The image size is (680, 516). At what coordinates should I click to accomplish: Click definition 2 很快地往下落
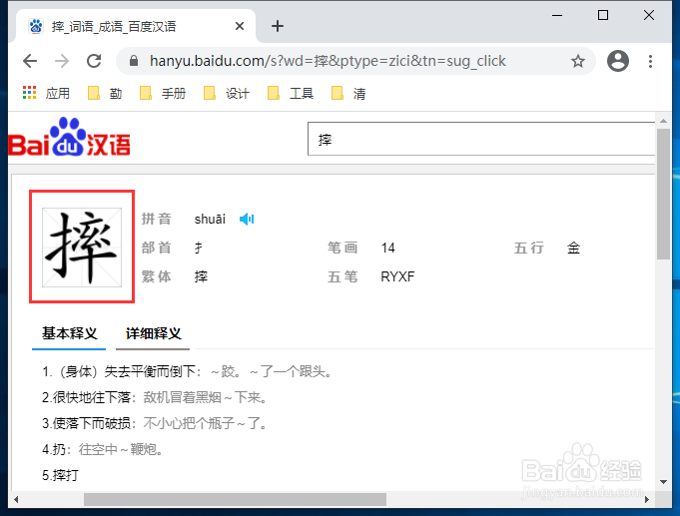click(x=155, y=397)
